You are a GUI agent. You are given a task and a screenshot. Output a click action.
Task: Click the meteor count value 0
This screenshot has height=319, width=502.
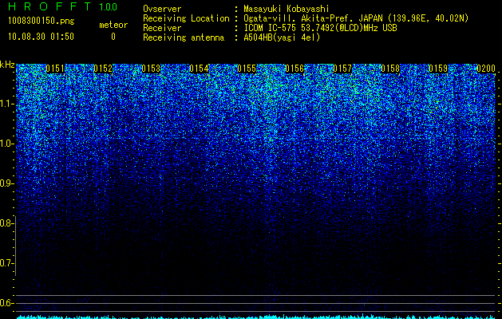pos(113,37)
